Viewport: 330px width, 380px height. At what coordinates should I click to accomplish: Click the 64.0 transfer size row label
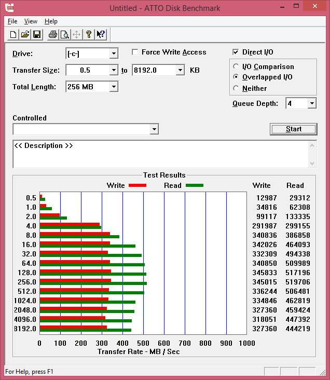[x=29, y=263]
